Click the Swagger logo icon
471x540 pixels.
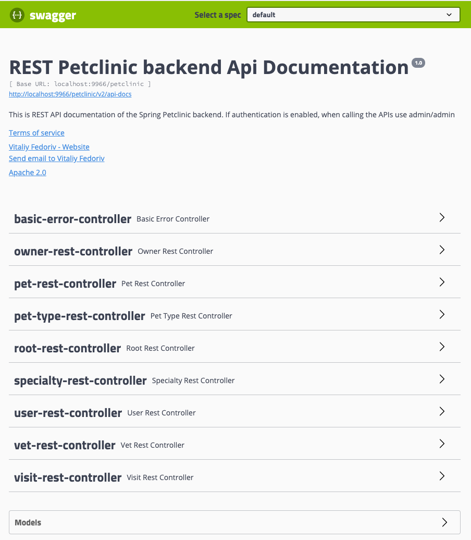(x=17, y=15)
